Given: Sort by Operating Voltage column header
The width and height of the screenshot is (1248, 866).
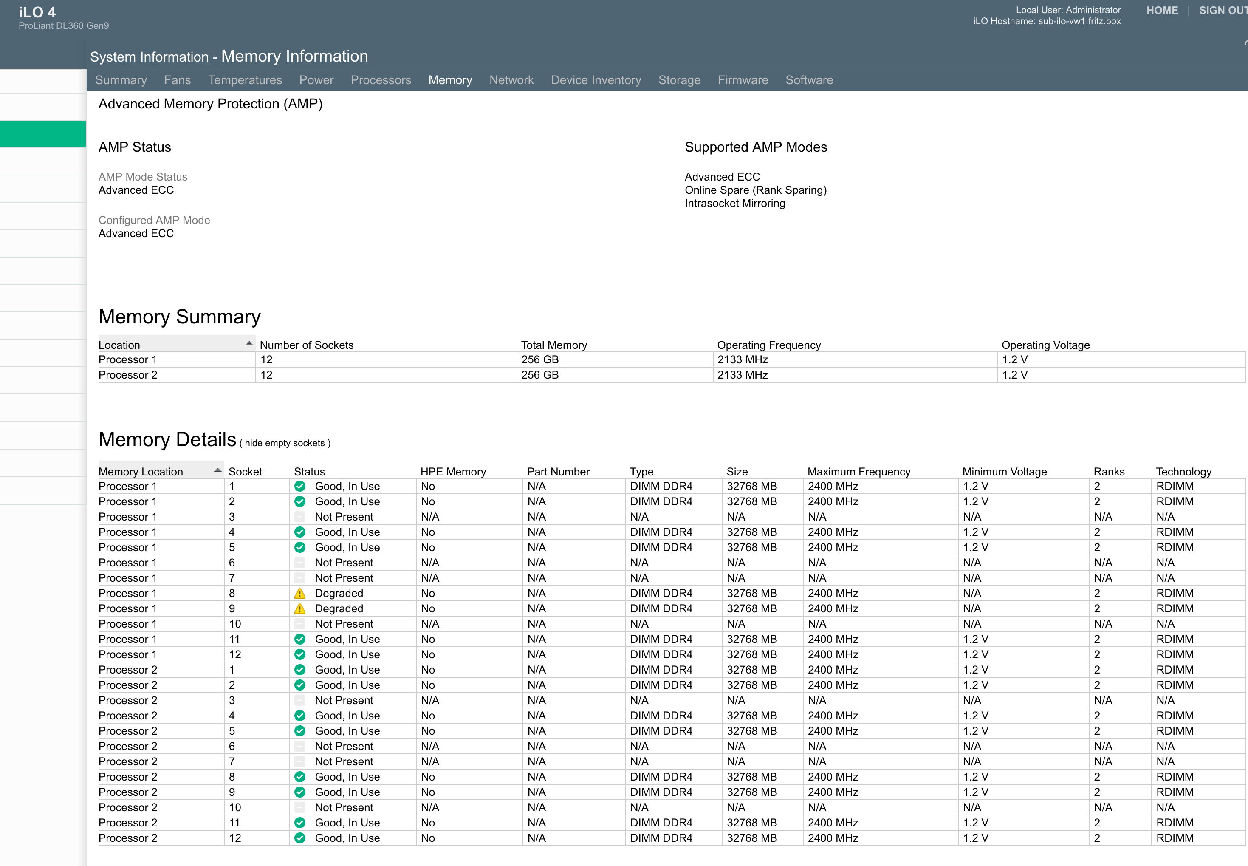Looking at the screenshot, I should click(1045, 345).
